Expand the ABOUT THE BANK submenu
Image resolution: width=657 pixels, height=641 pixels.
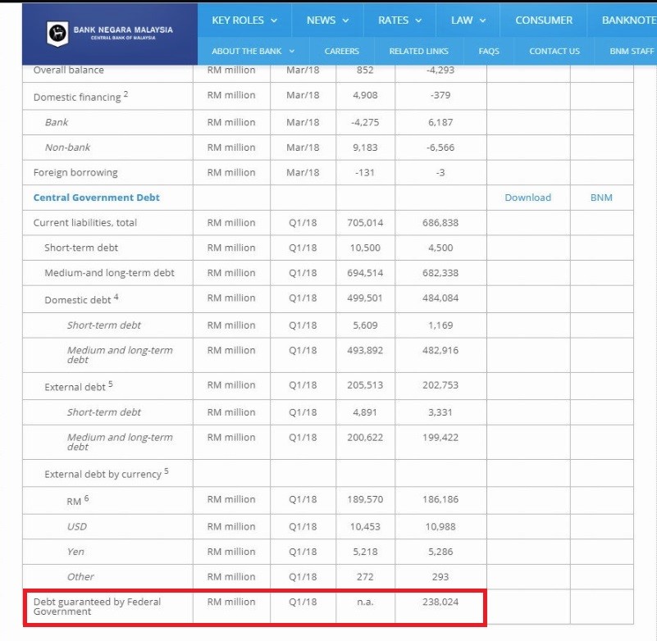tap(252, 51)
